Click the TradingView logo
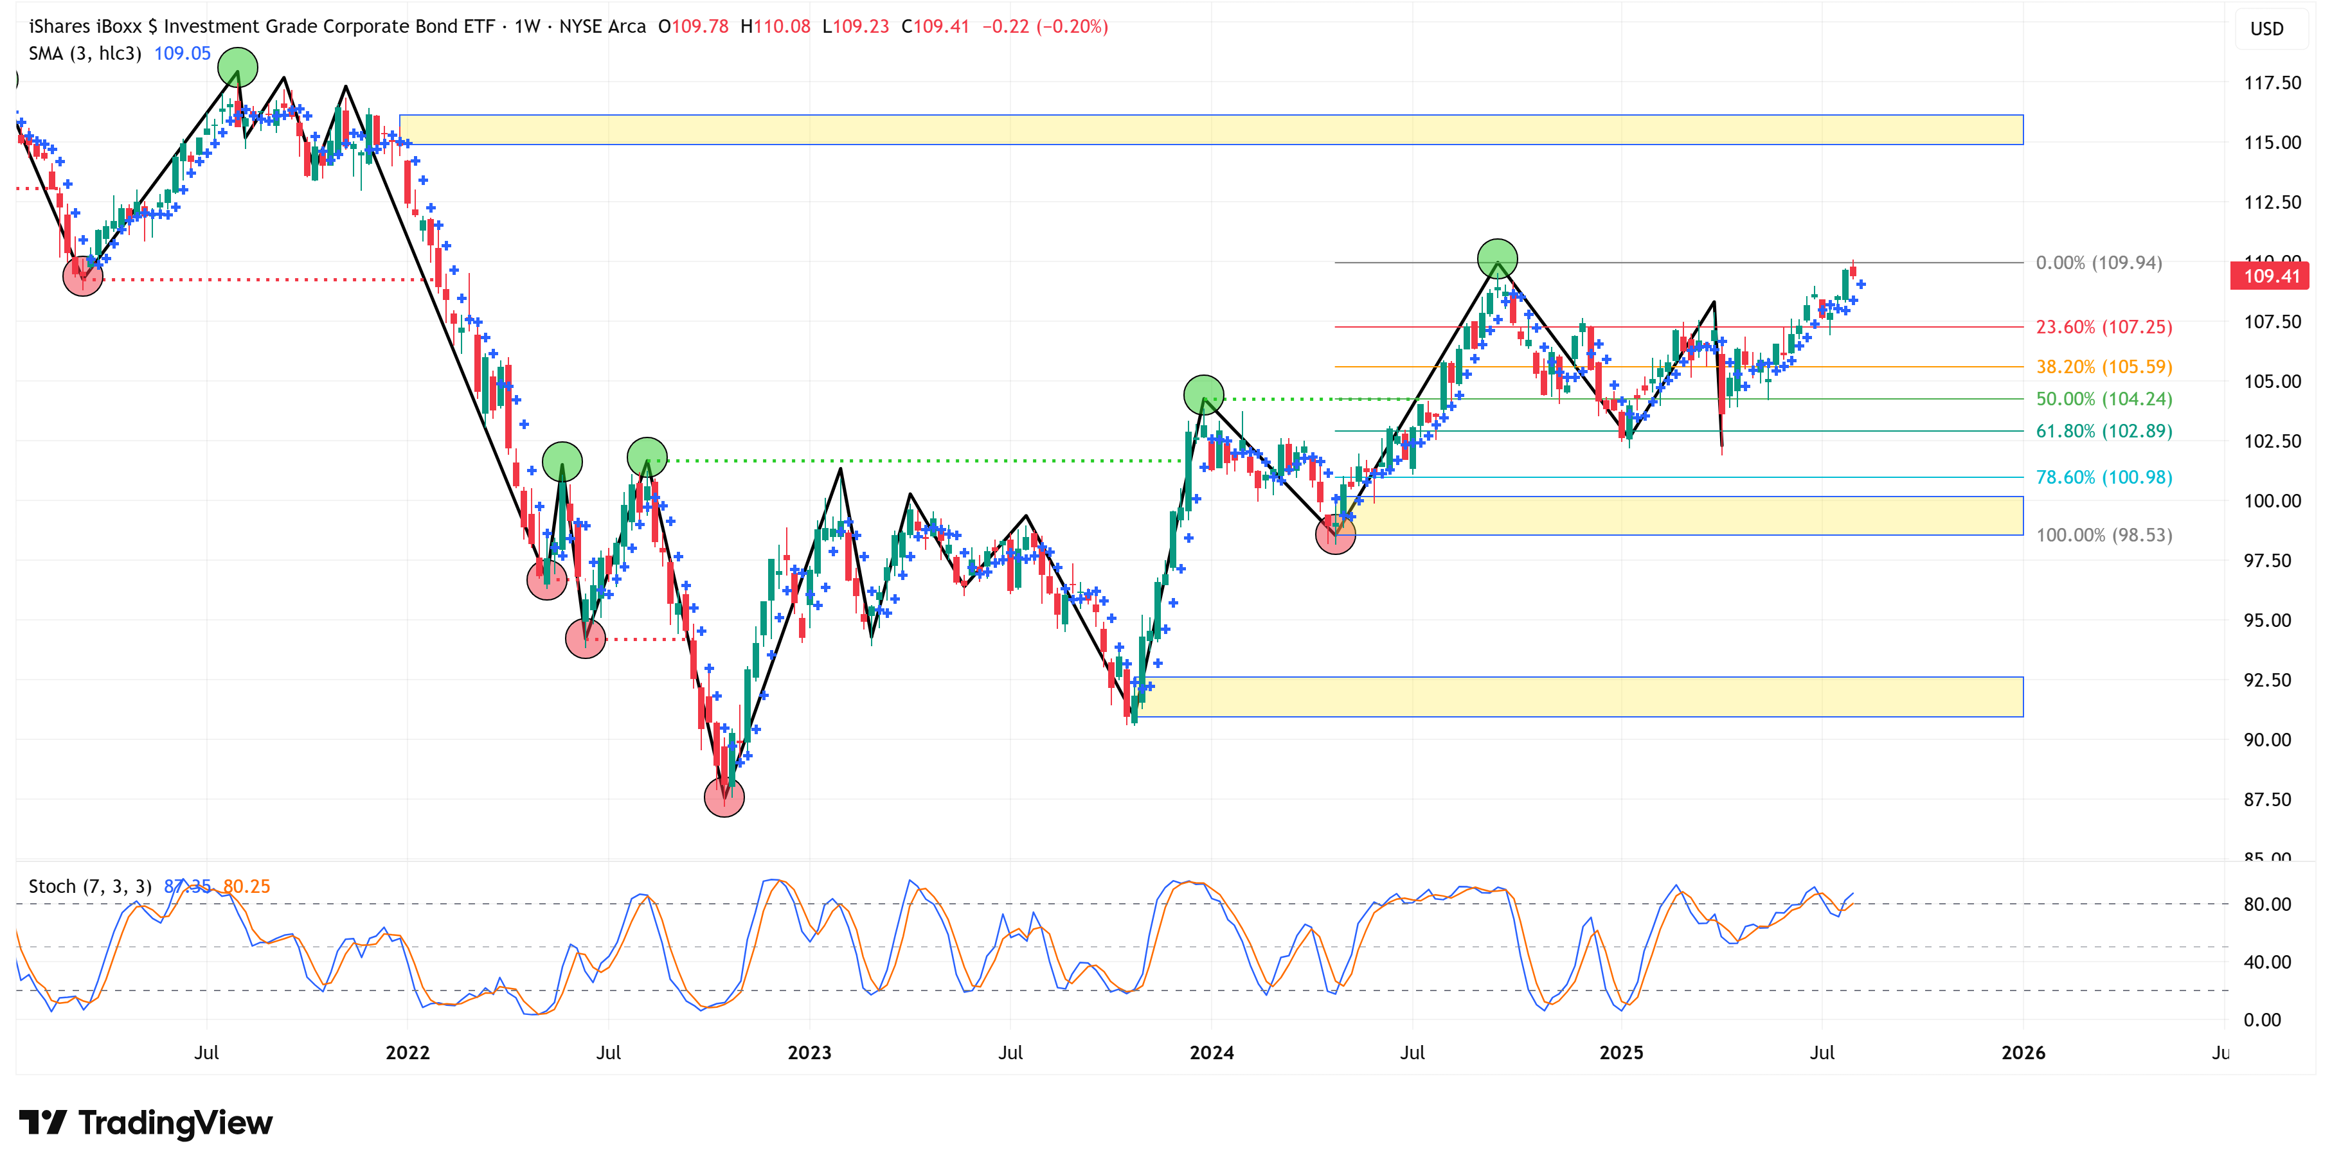 click(x=145, y=1122)
